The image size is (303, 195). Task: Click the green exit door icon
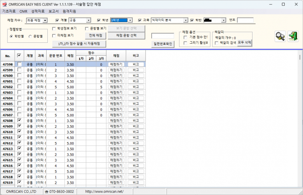point(293,36)
